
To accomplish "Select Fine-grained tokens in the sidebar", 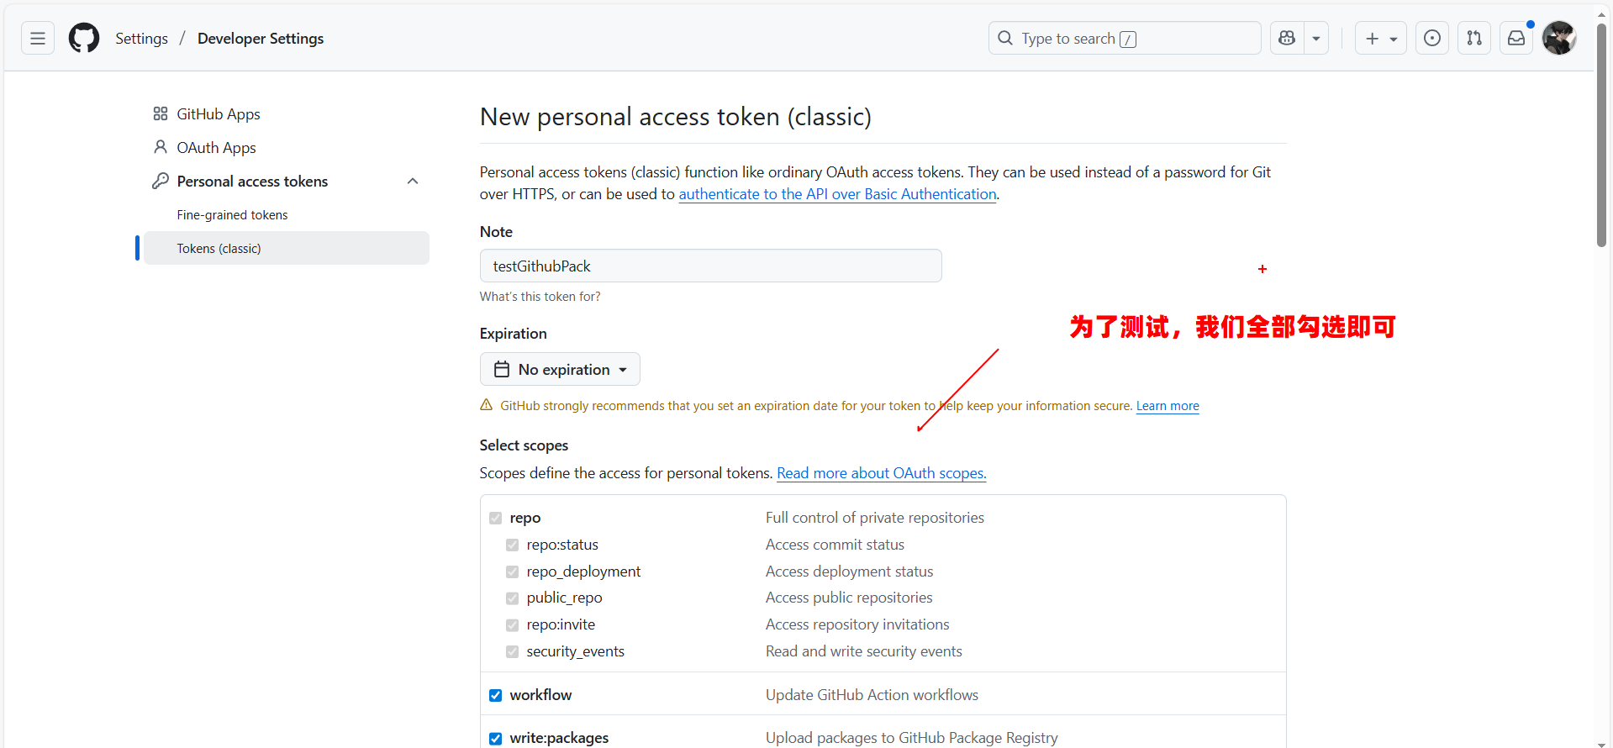I will click(232, 215).
